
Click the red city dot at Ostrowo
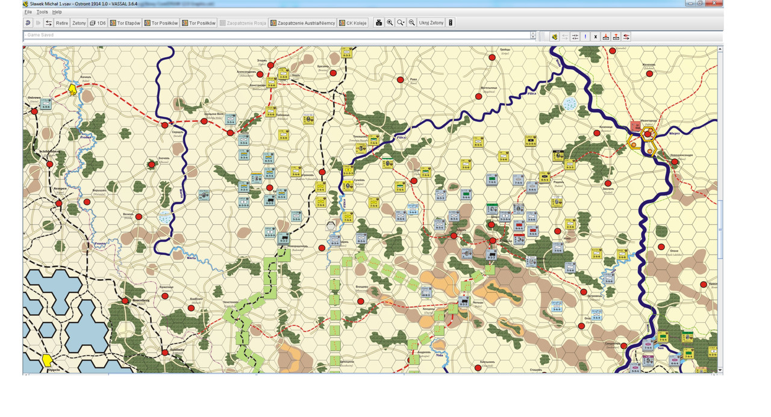click(34, 111)
